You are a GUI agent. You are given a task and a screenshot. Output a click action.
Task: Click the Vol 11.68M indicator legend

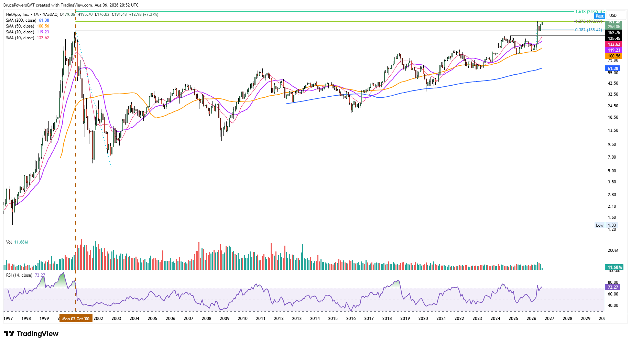[17, 242]
